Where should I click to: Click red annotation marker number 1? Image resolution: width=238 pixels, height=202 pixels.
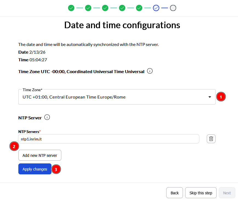(221, 97)
